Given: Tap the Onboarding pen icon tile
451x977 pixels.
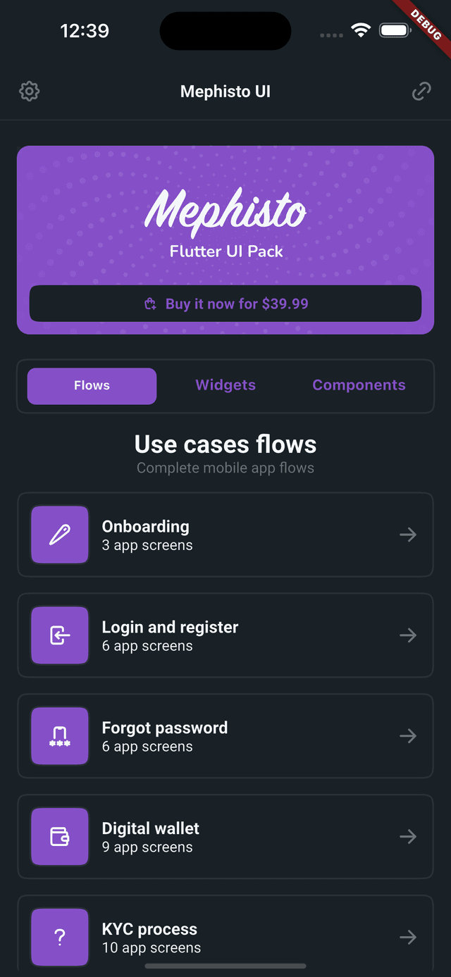Looking at the screenshot, I should (x=60, y=535).
